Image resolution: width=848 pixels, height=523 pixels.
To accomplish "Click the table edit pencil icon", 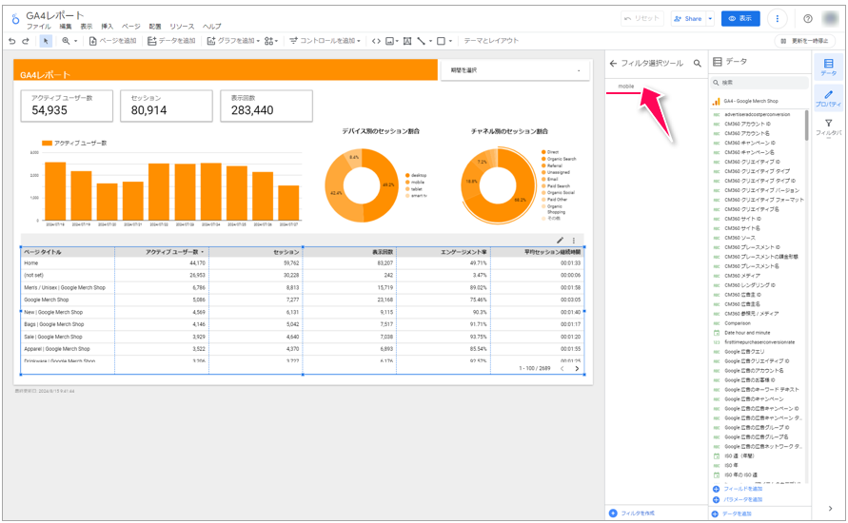I will click(560, 241).
